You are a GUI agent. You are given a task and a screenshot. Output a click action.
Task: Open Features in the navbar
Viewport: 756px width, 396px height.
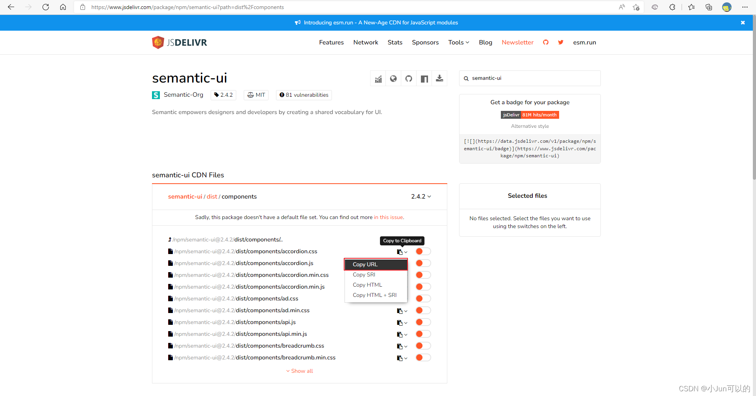(x=331, y=42)
